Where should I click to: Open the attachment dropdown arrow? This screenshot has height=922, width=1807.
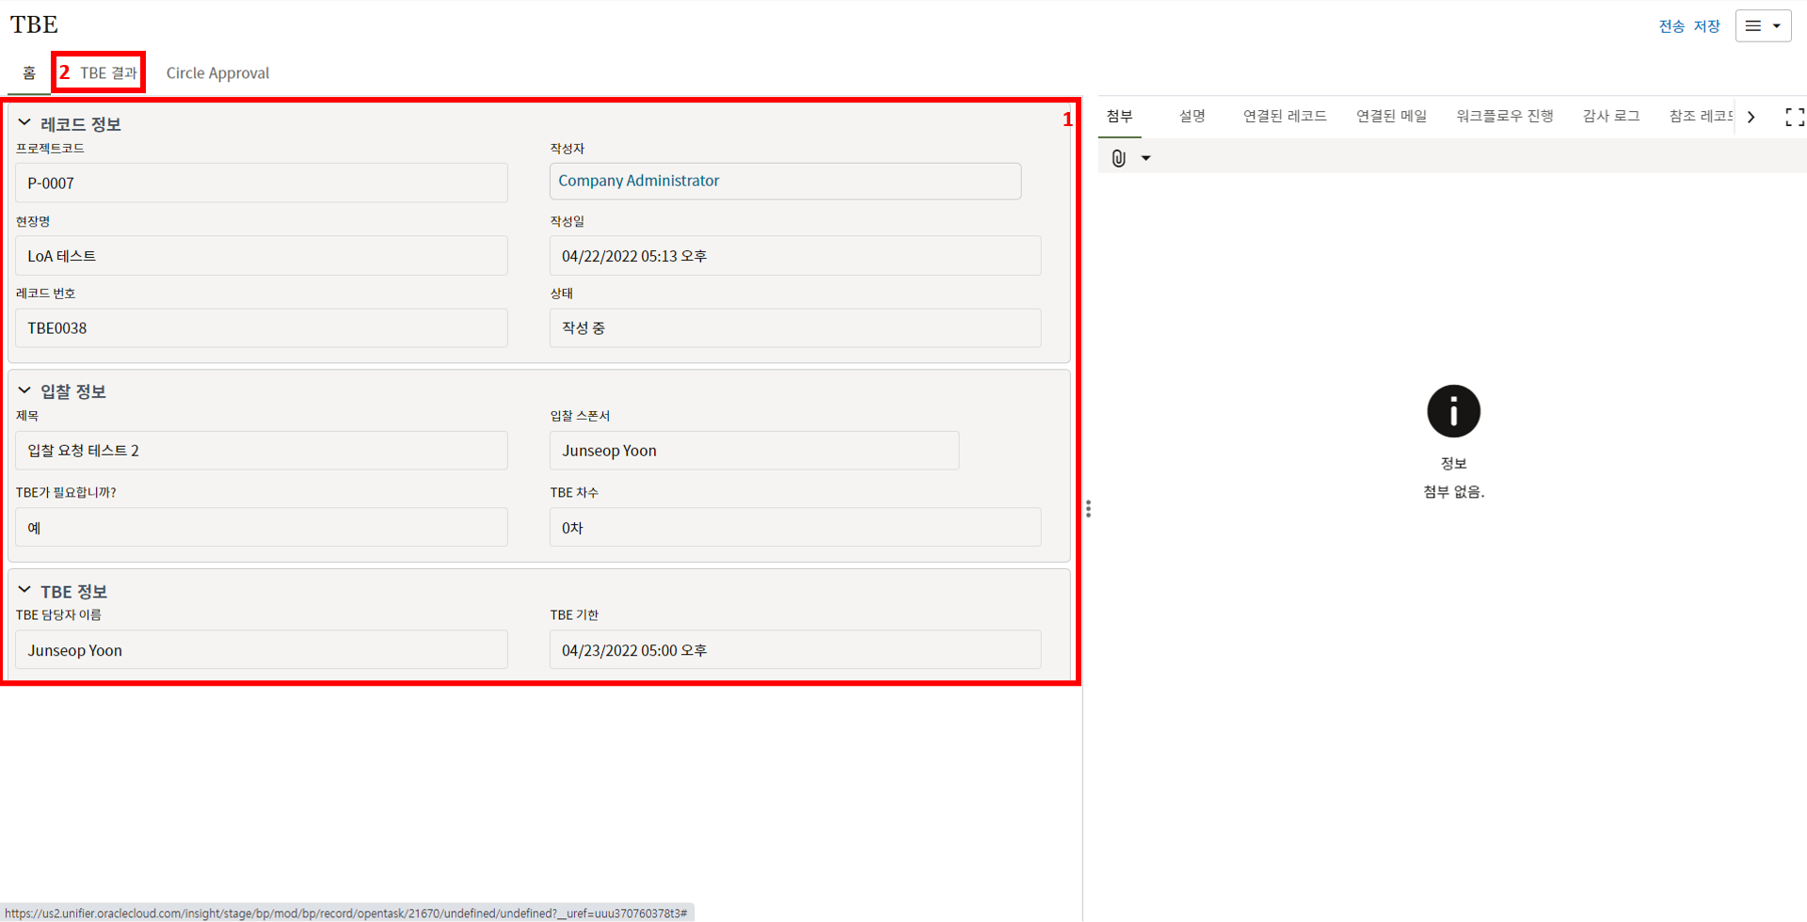tap(1145, 158)
